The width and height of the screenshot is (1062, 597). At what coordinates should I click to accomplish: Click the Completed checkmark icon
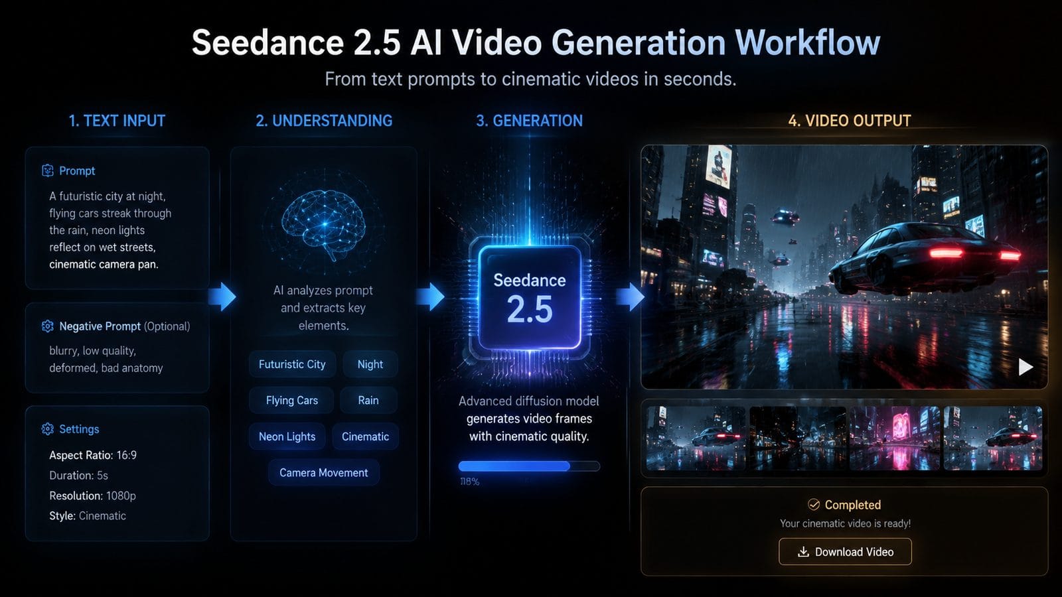click(814, 505)
